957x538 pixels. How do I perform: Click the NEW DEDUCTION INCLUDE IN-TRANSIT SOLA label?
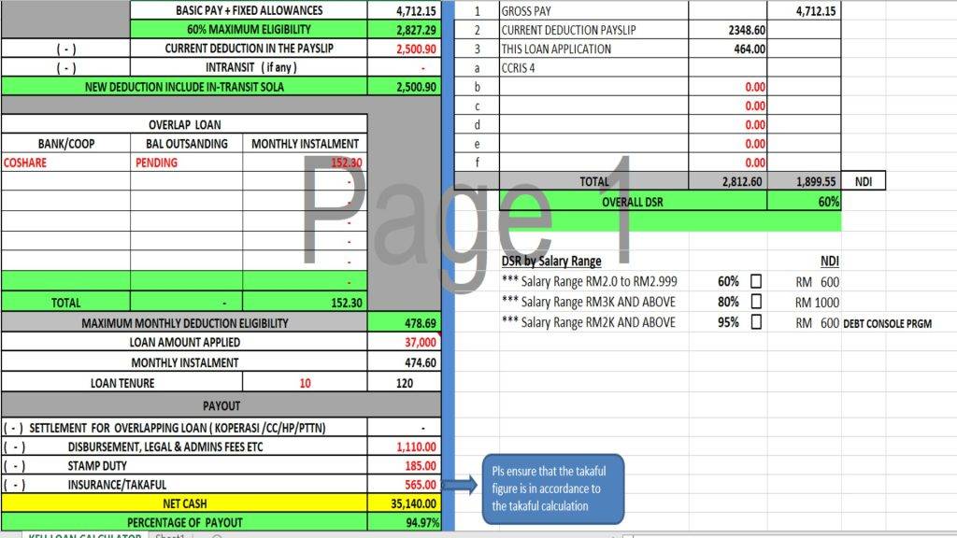point(184,87)
